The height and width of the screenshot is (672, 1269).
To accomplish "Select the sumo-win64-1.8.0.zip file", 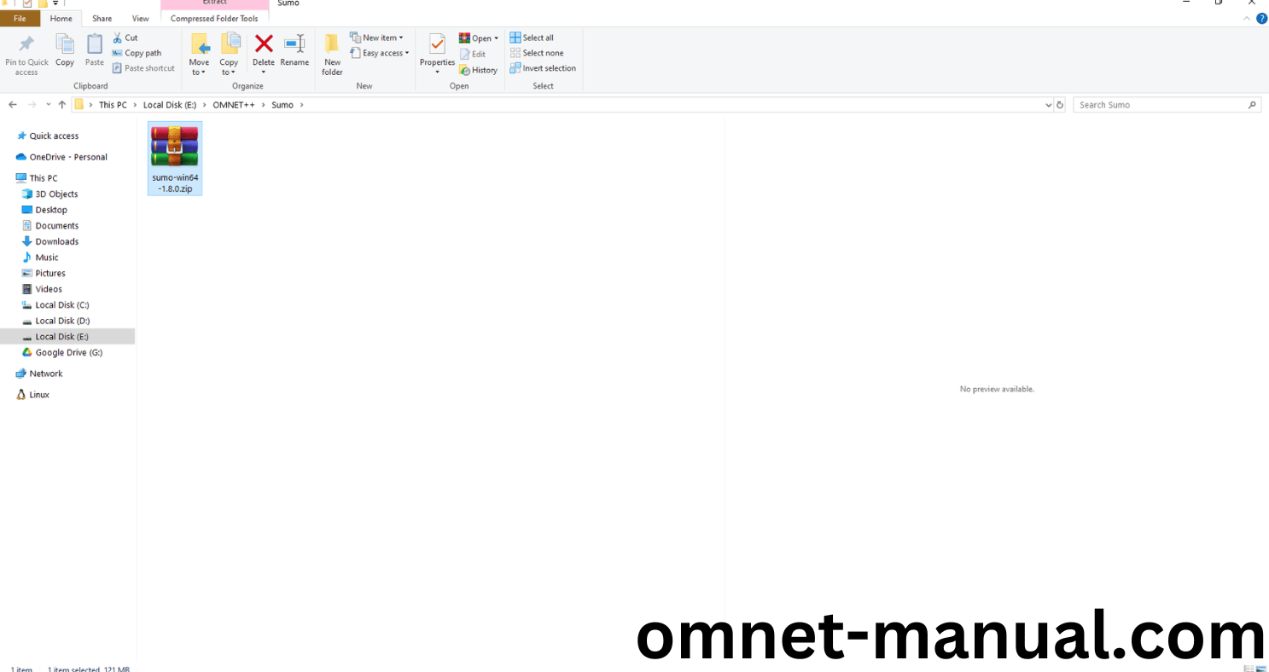I will pos(175,158).
